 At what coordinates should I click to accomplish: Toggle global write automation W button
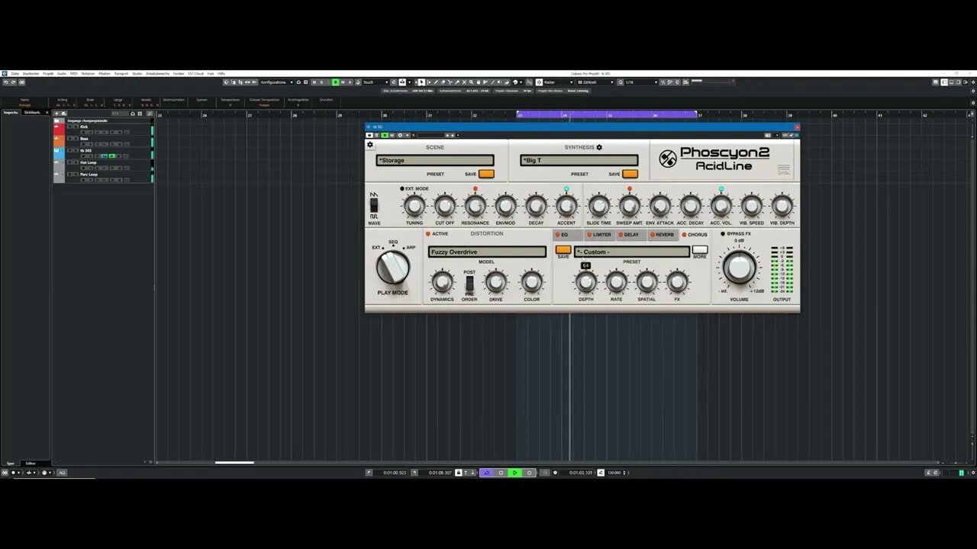point(343,82)
